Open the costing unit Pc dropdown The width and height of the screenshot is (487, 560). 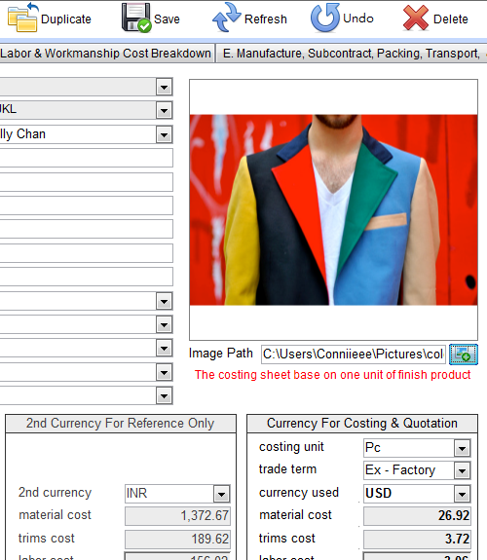click(462, 448)
